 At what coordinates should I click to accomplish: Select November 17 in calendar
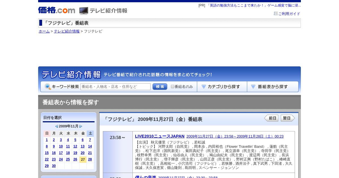(x=61, y=153)
